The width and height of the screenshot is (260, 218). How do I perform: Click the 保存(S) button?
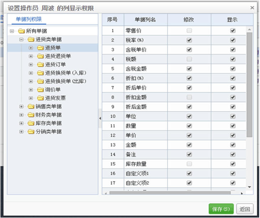click(x=221, y=209)
